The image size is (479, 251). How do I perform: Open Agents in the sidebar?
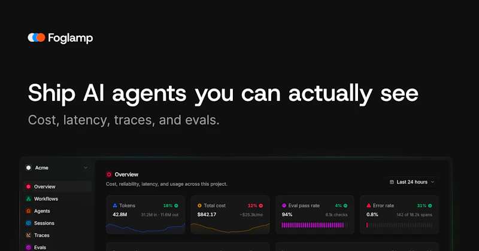[57, 211]
